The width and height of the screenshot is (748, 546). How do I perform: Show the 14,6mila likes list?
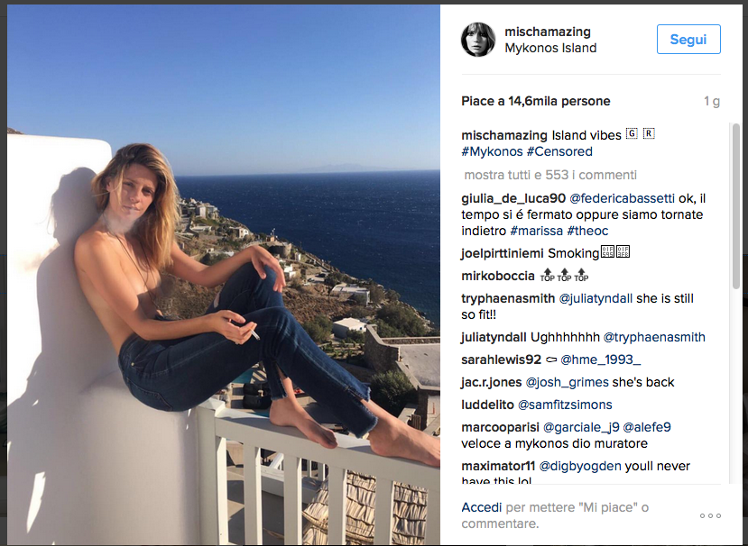click(536, 101)
